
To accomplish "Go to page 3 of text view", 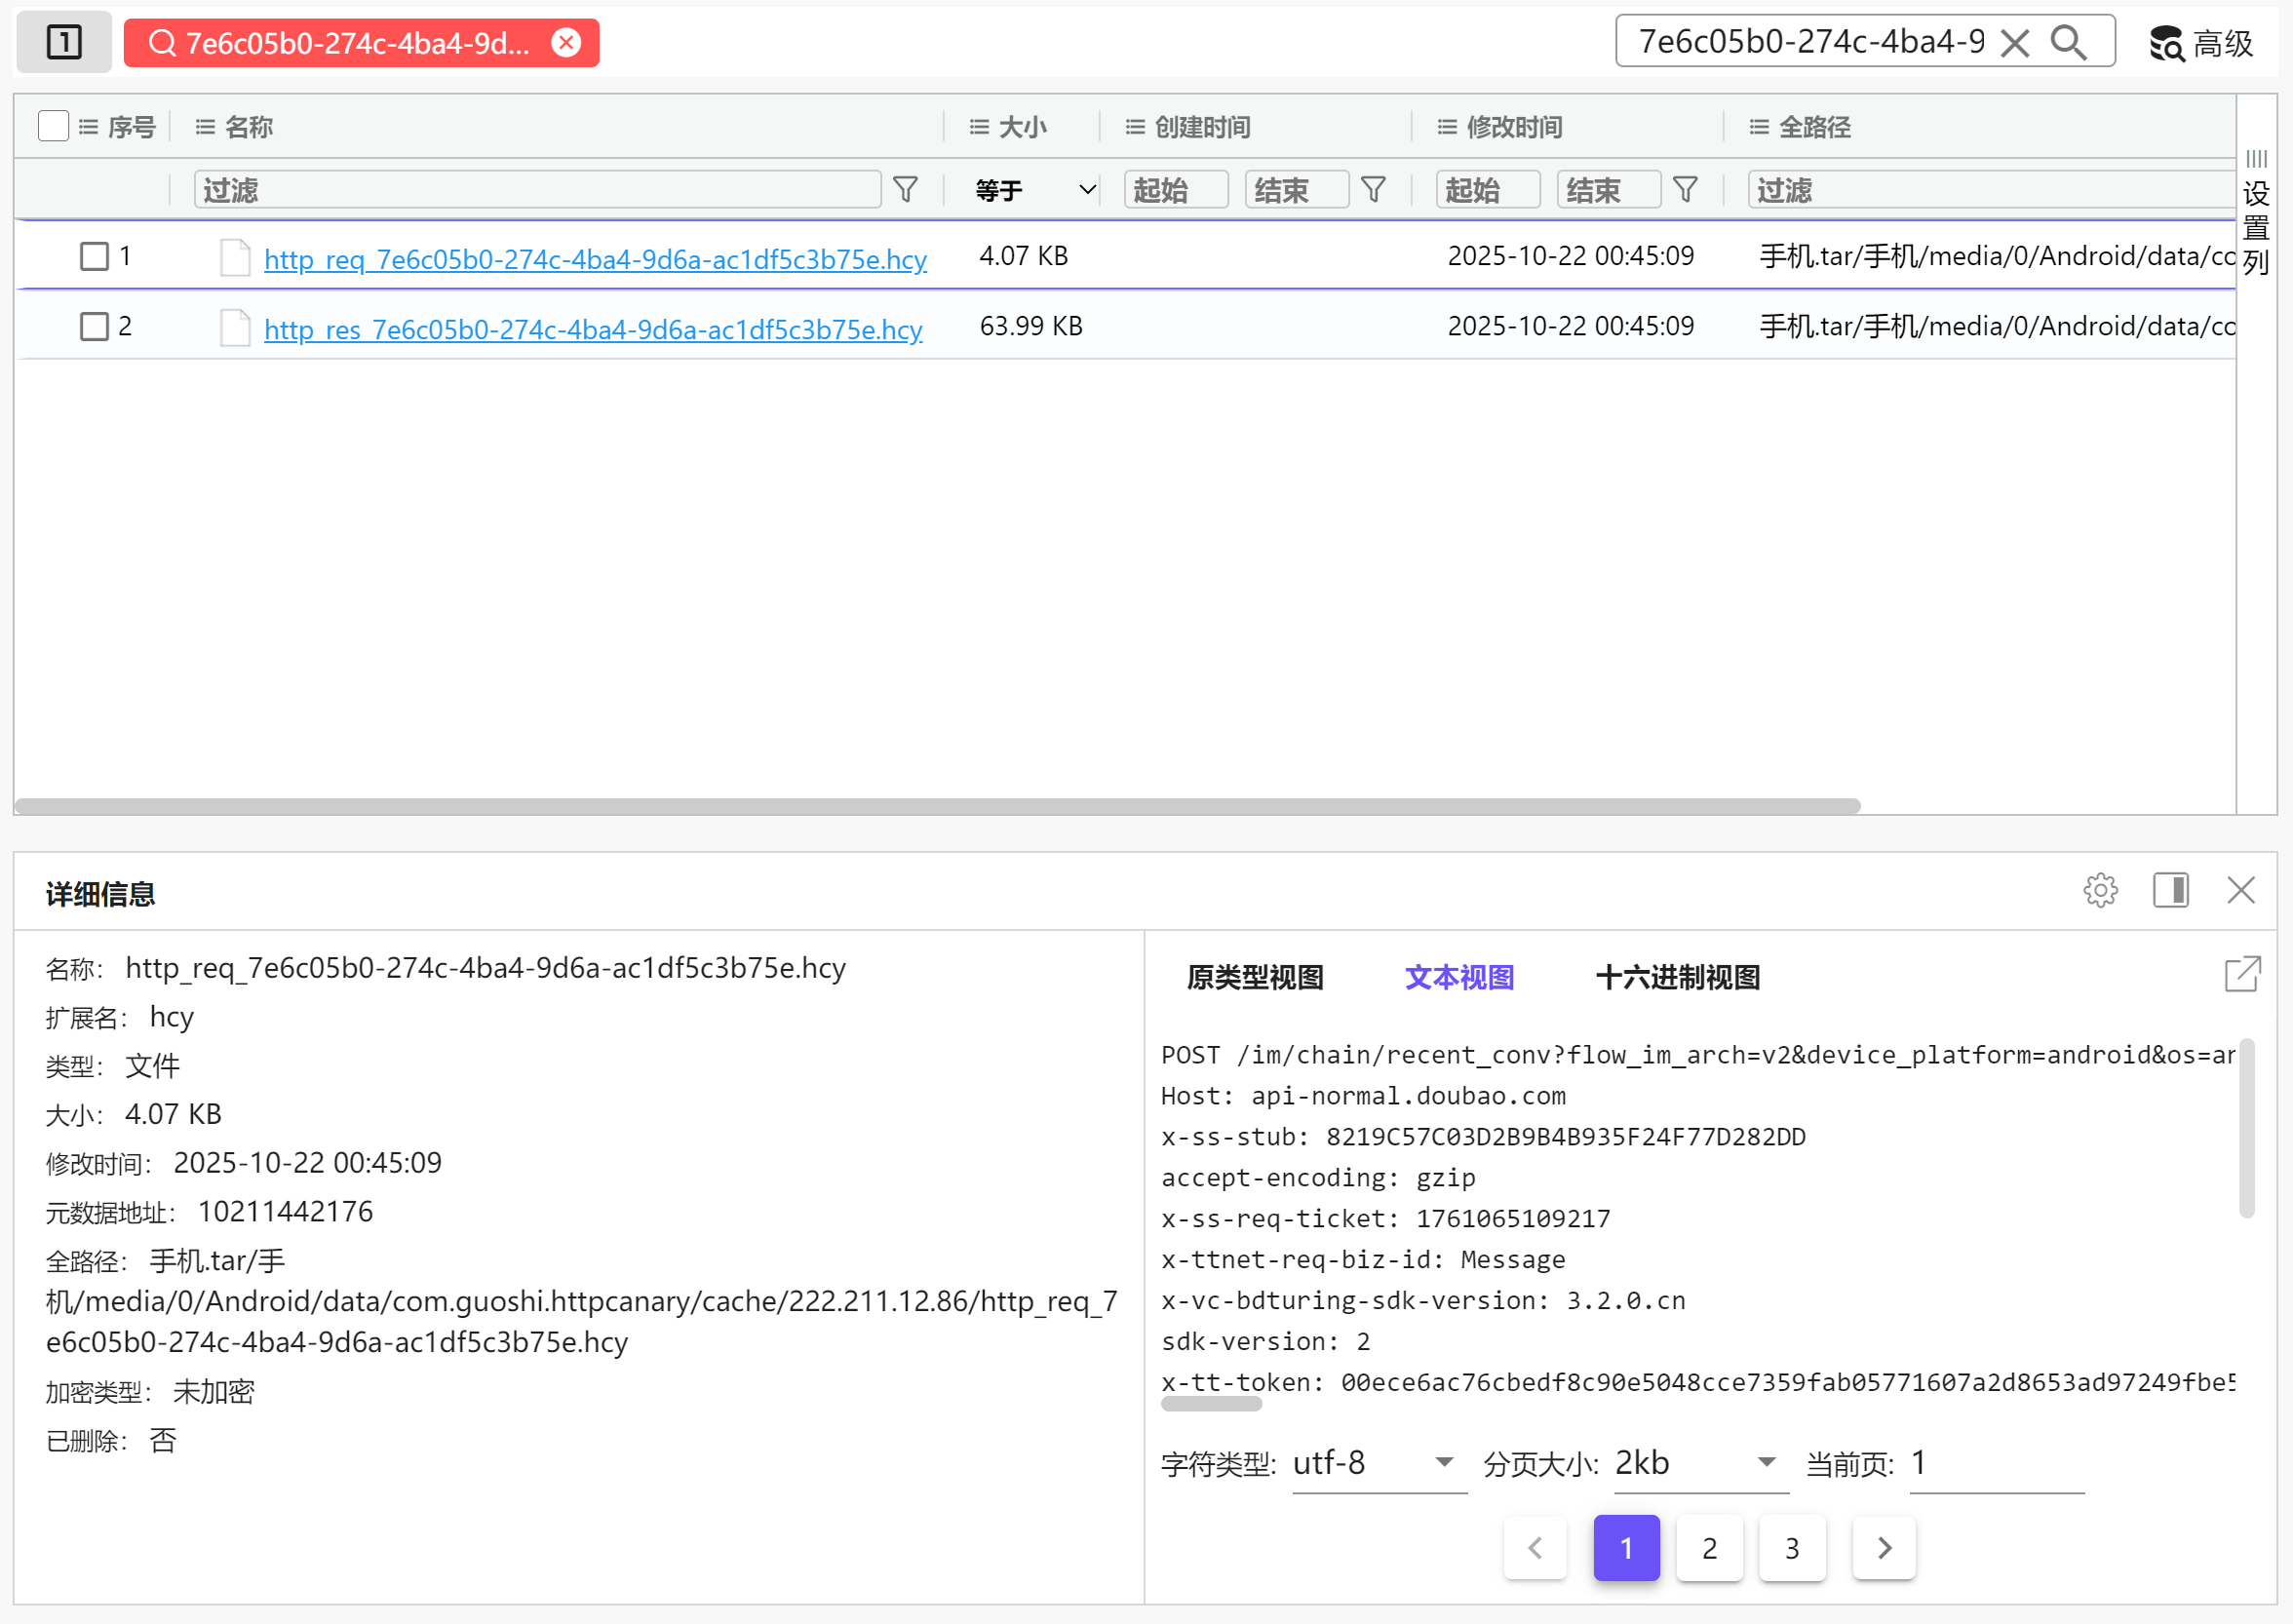I will click(1792, 1548).
